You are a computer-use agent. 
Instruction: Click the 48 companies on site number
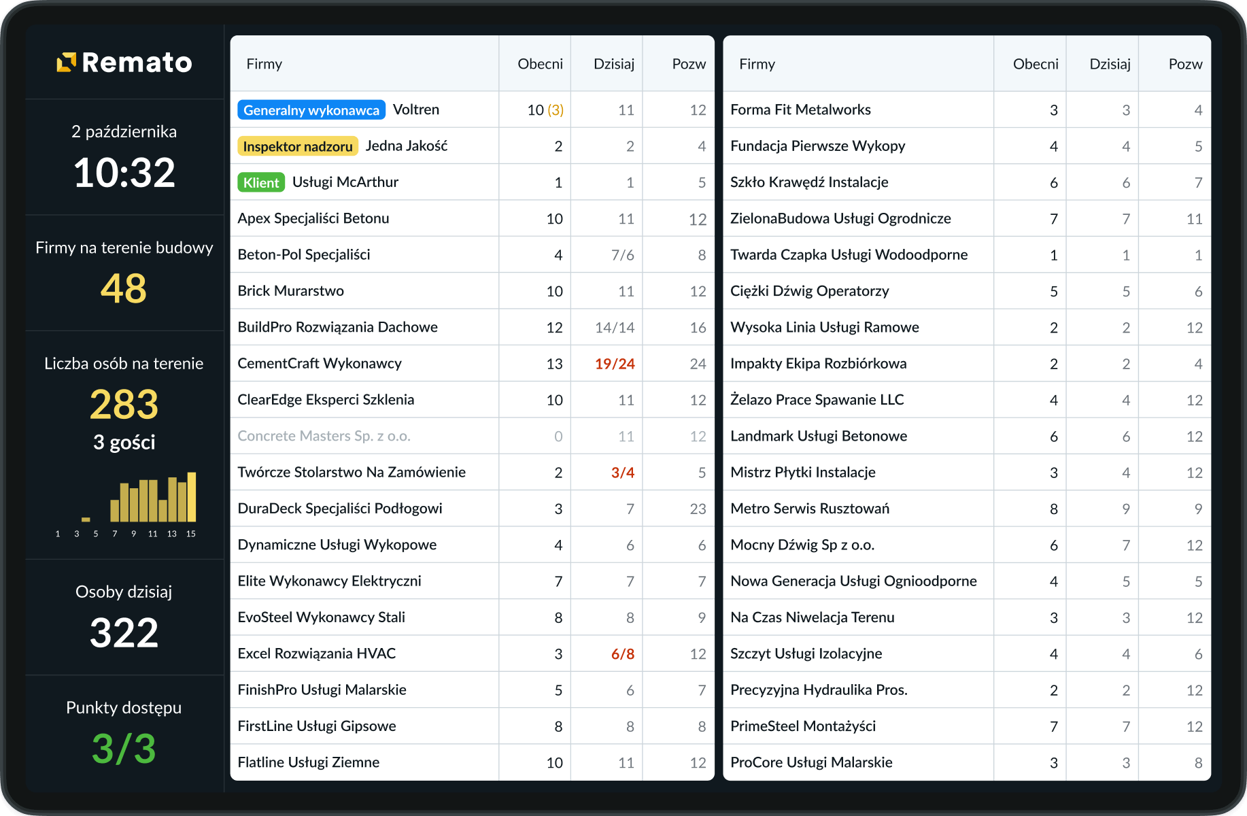point(124,288)
